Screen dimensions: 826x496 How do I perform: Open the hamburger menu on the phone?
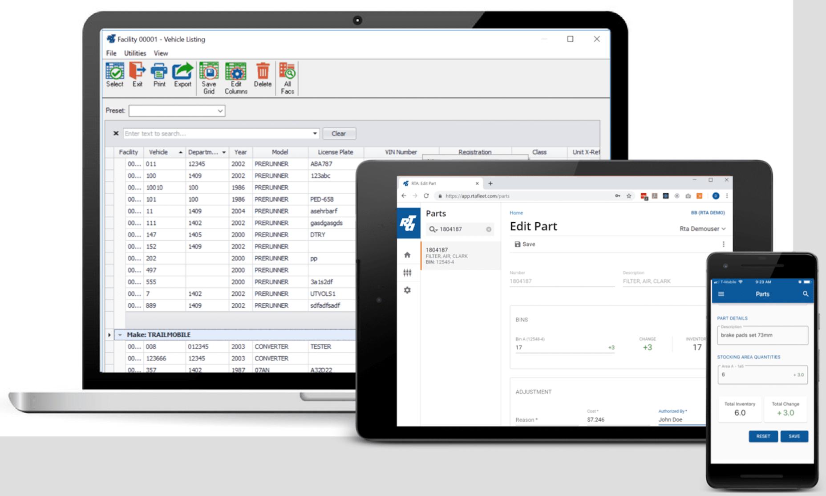click(x=721, y=294)
